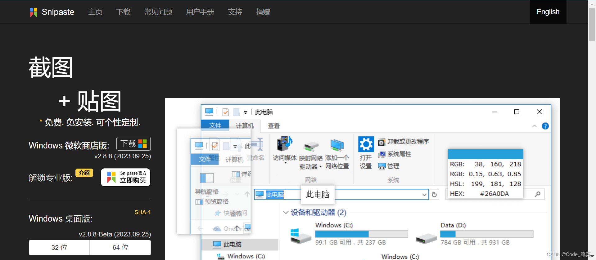Click the search magnifier icon

pyautogui.click(x=538, y=194)
